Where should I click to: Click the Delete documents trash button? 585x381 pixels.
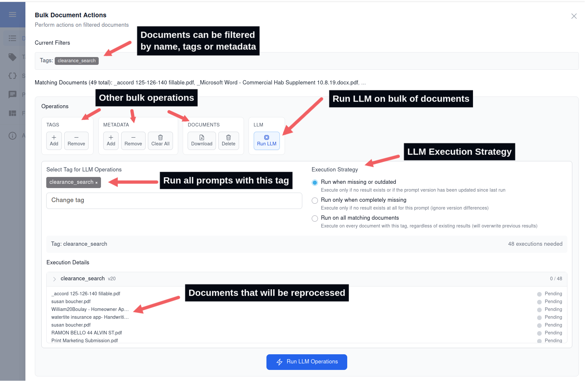coord(228,140)
